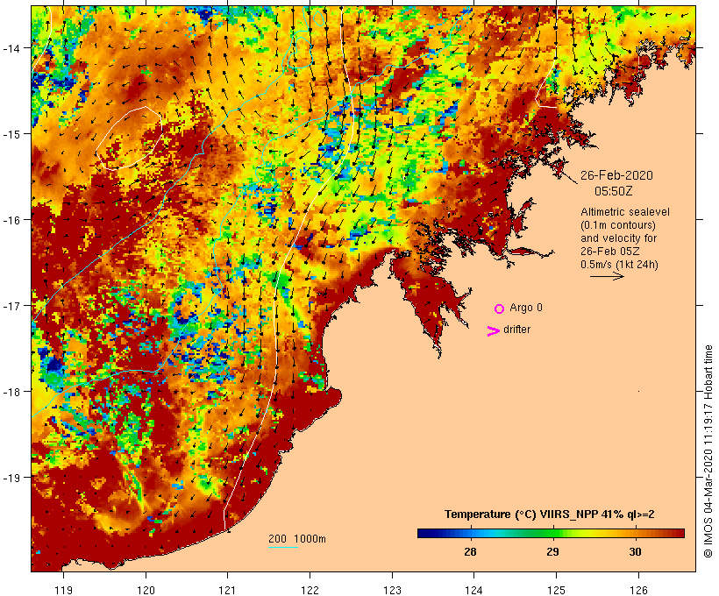This screenshot has width=719, height=596.
Task: Click the -18 latitude axis label
Action: click(11, 392)
